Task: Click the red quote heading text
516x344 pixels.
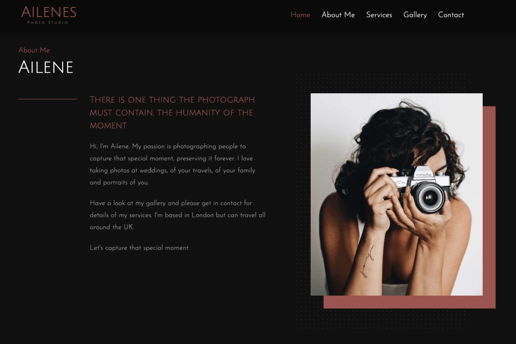Action: pos(172,112)
